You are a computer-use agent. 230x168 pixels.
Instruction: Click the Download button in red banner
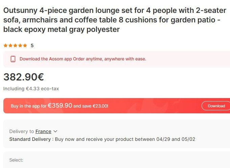point(216,106)
